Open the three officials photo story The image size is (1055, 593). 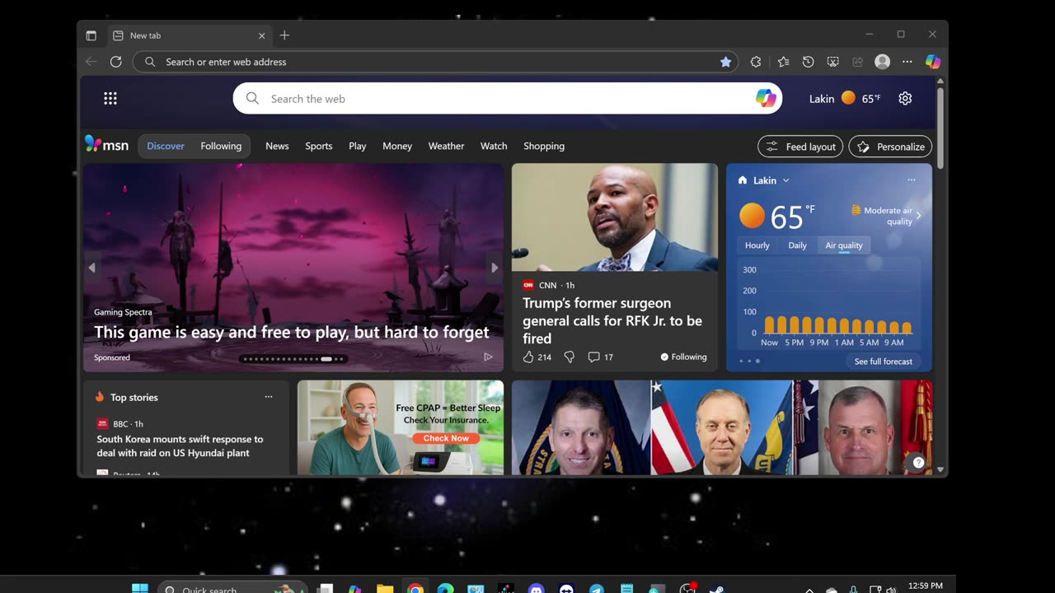pyautogui.click(x=722, y=427)
